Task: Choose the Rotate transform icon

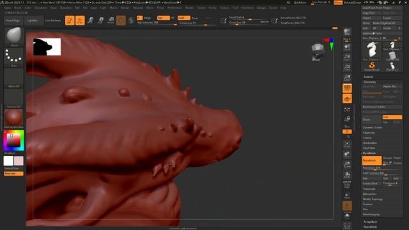Action: 111,20
